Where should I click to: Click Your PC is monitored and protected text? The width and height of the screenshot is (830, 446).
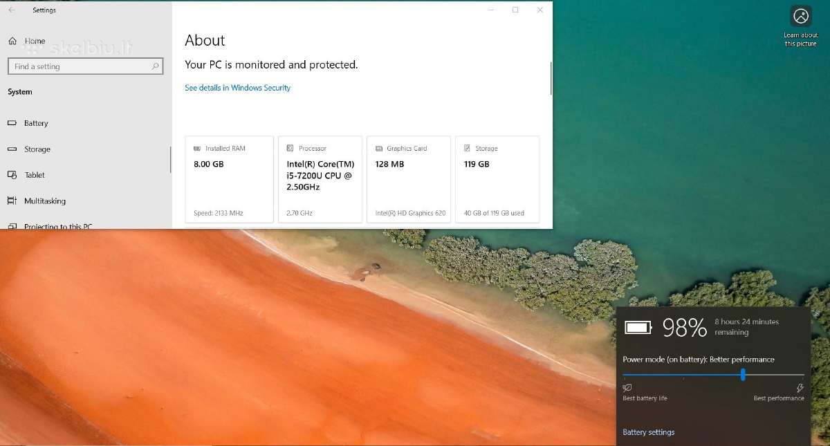[x=271, y=65]
